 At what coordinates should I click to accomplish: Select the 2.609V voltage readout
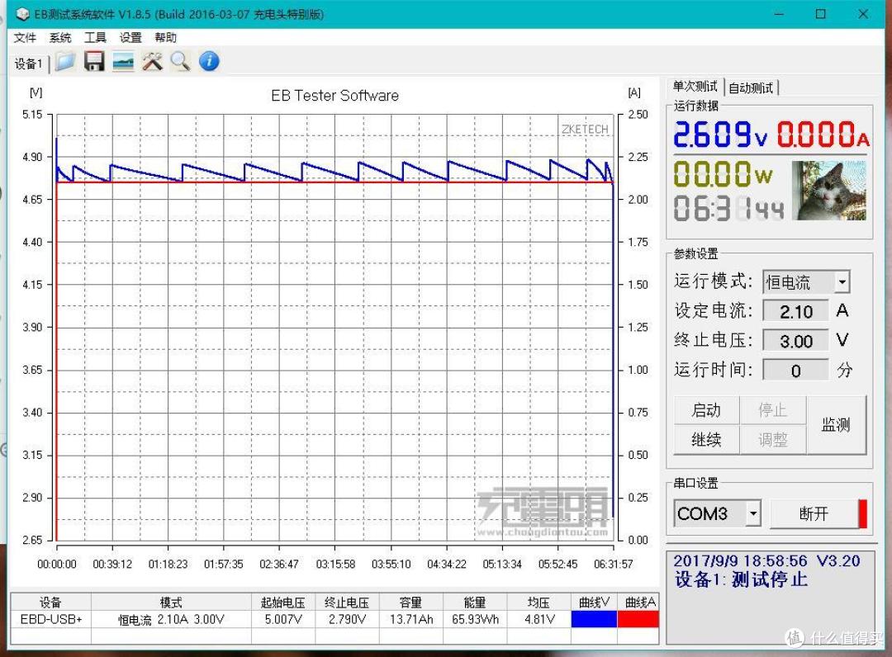721,135
